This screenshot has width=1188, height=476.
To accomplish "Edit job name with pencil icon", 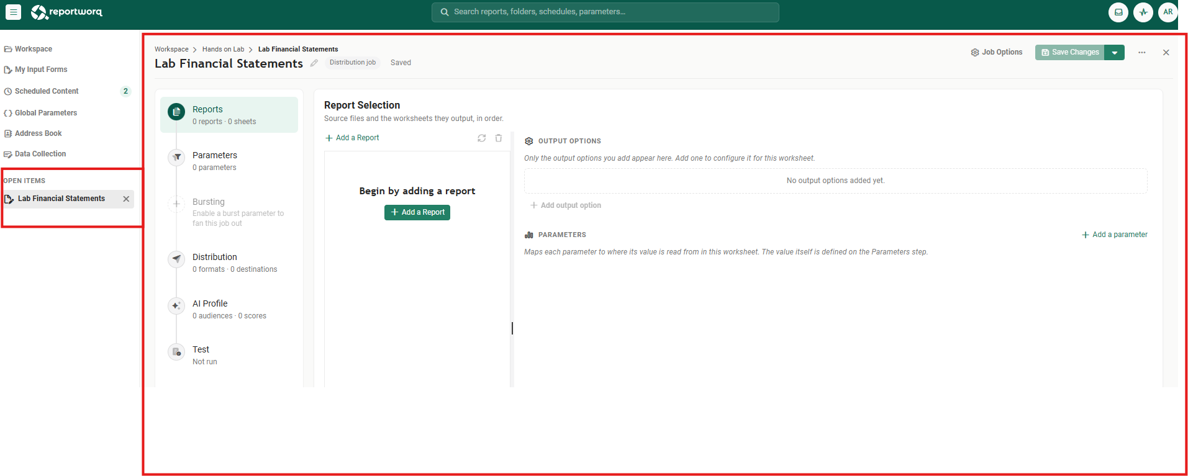I will pyautogui.click(x=314, y=63).
